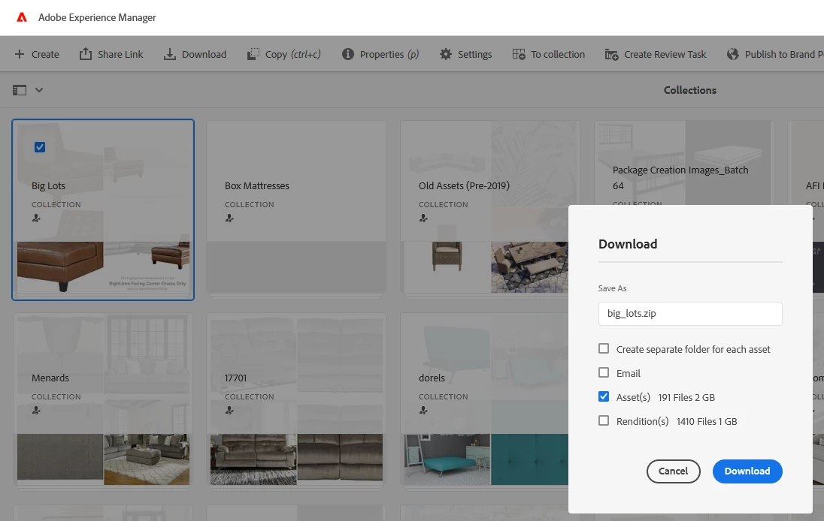
Task: Click the To collection icon
Action: coord(519,54)
